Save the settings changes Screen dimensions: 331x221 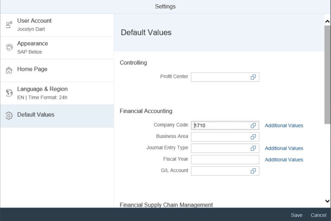point(296,215)
